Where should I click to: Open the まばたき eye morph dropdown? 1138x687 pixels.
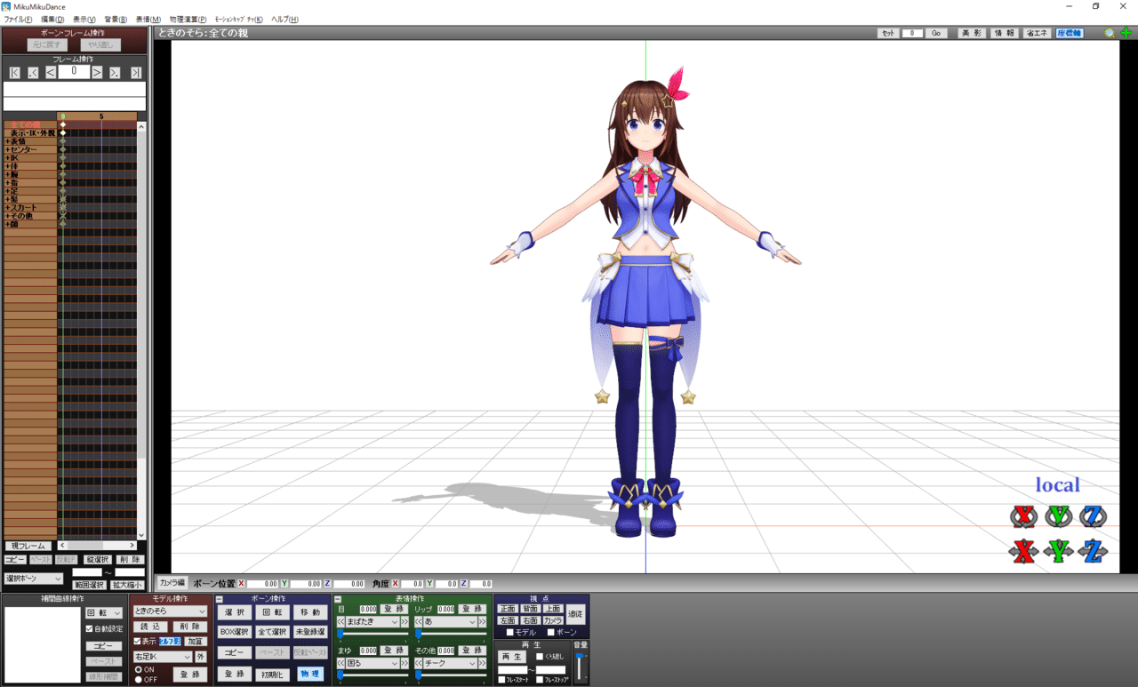[373, 622]
